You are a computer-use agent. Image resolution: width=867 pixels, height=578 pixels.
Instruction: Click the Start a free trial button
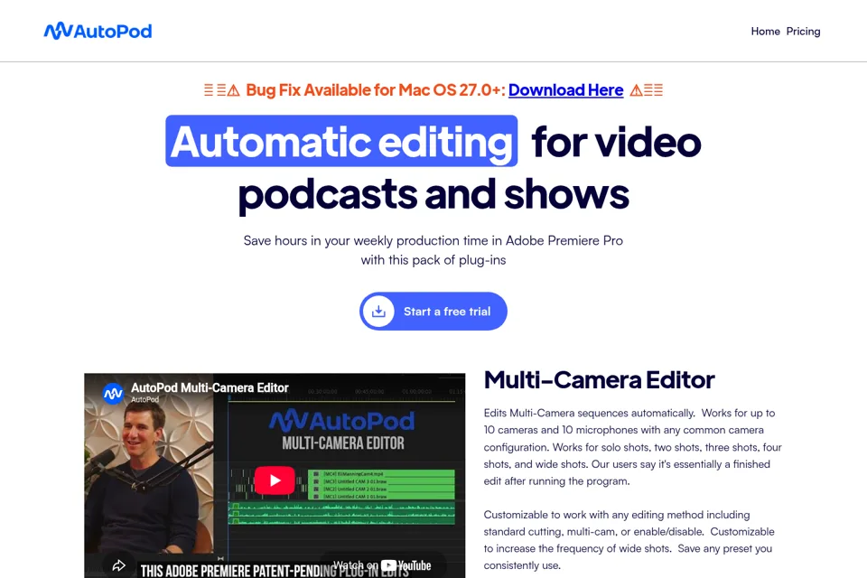pyautogui.click(x=433, y=312)
